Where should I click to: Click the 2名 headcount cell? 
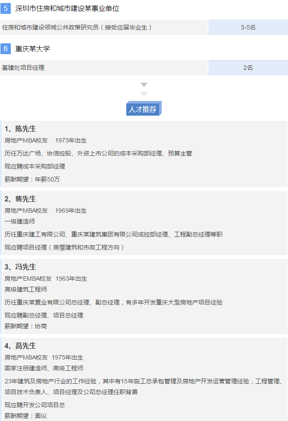click(x=248, y=68)
